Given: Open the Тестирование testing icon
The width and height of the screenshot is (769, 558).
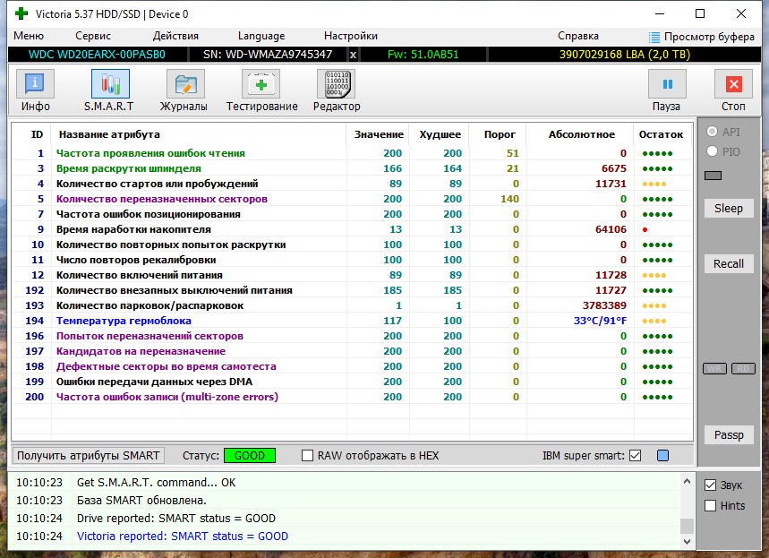Looking at the screenshot, I should pos(261,84).
